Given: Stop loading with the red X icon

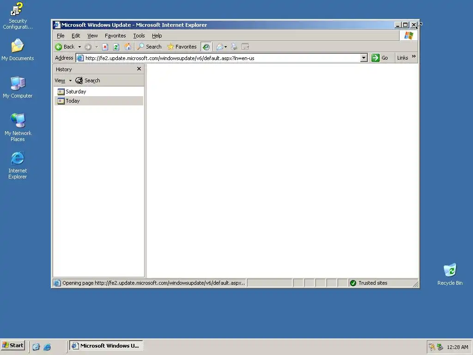Looking at the screenshot, I should click(x=105, y=47).
